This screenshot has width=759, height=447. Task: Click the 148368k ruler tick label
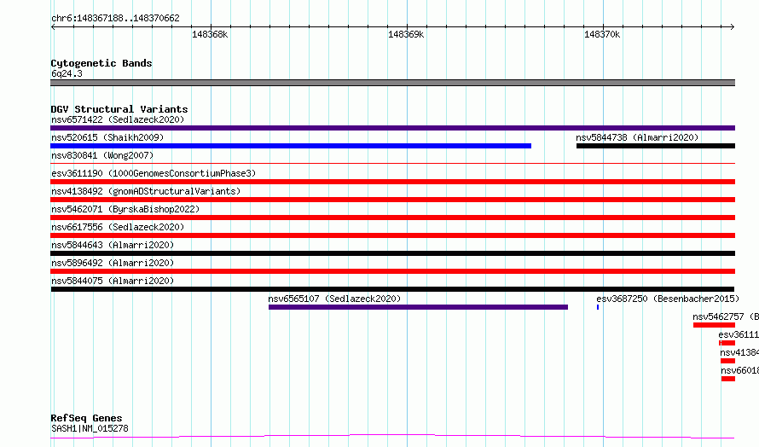point(210,34)
